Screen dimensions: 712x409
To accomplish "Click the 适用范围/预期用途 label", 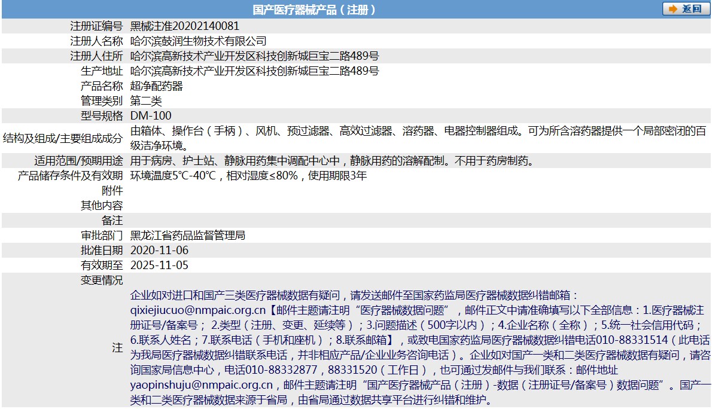I will (x=78, y=161).
